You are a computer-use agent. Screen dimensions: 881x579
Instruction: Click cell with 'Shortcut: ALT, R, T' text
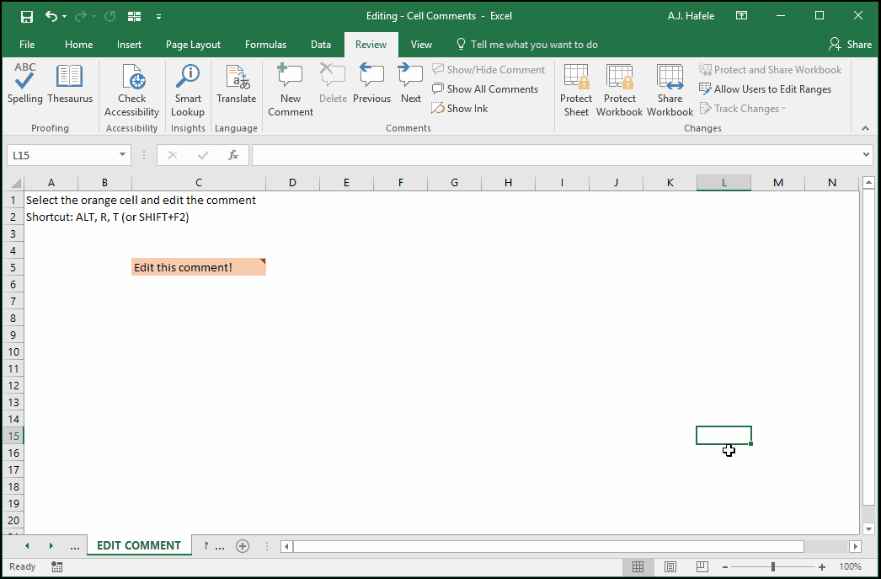(x=107, y=217)
